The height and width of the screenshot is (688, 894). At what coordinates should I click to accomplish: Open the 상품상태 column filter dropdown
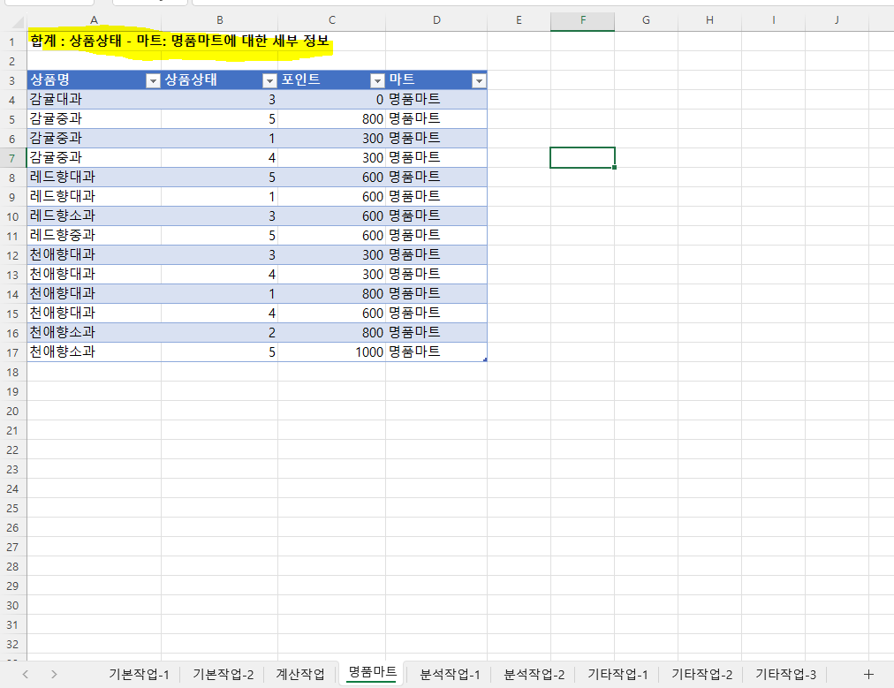click(x=269, y=80)
